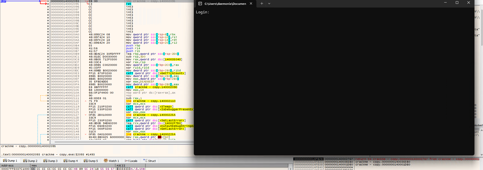This screenshot has height=170, width=483.
Task: Select highlighted stack address 000000000014FB28
Action: 309,159
